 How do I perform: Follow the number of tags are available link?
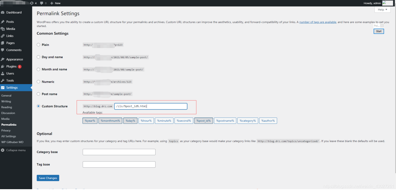318,22
